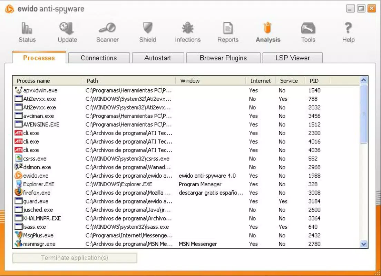Click the Internet 'Yes' cell for firefox.exe

click(253, 193)
